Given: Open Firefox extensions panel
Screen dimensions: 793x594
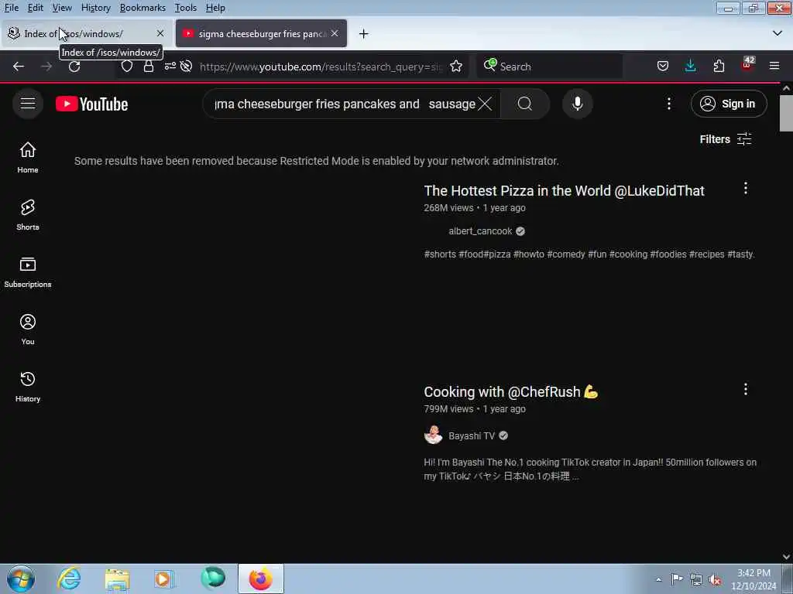Looking at the screenshot, I should point(719,67).
